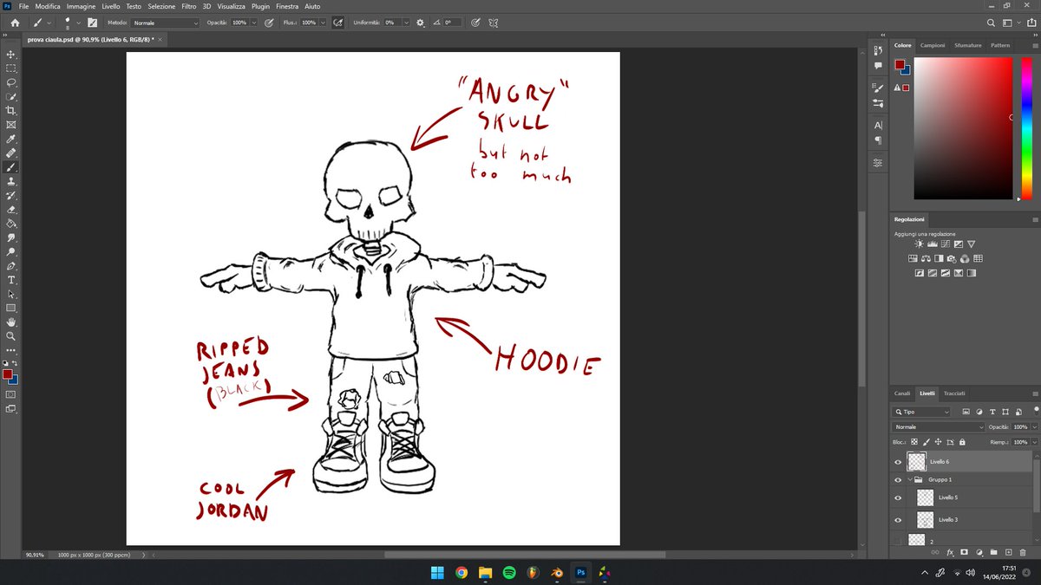Click the Home button in options bar
This screenshot has width=1041, height=585.
(x=15, y=23)
